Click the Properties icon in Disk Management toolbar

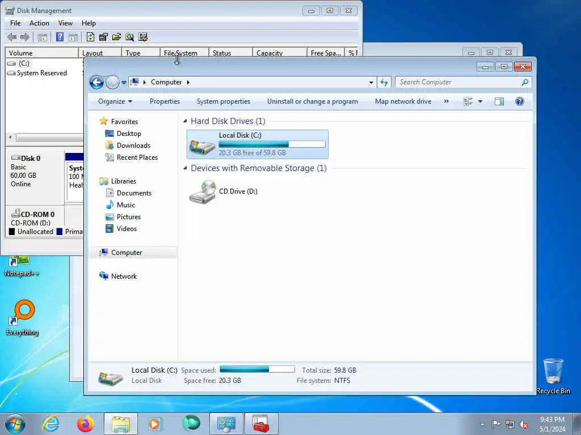(x=103, y=37)
